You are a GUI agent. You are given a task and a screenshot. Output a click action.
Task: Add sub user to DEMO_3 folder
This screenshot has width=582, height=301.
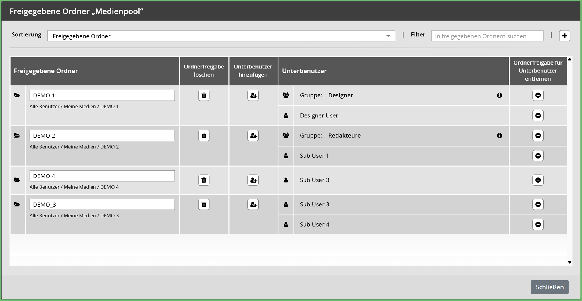tap(253, 204)
